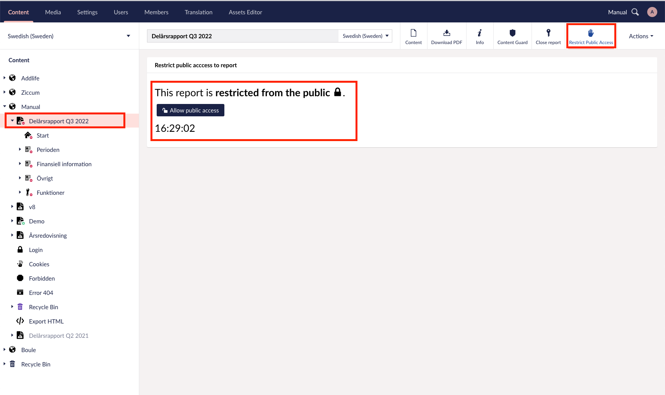This screenshot has height=395, width=665.
Task: Select the Export HTML tree item
Action: click(46, 322)
